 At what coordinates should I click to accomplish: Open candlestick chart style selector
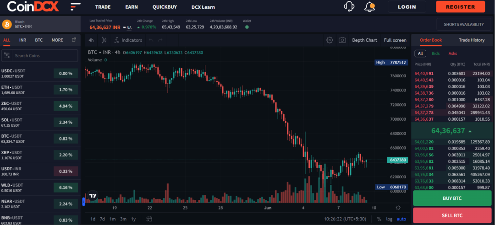[104, 40]
